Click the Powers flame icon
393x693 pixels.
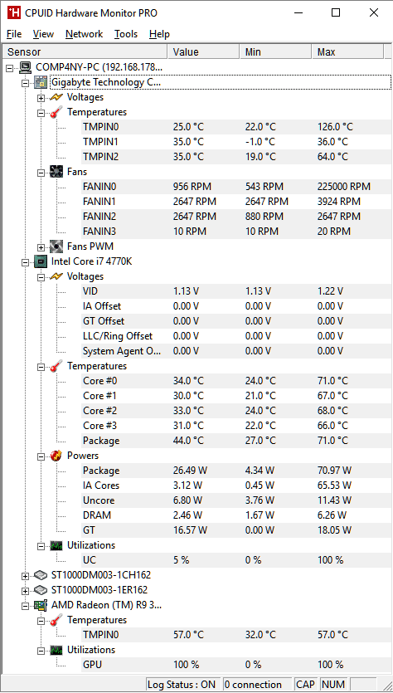(56, 456)
